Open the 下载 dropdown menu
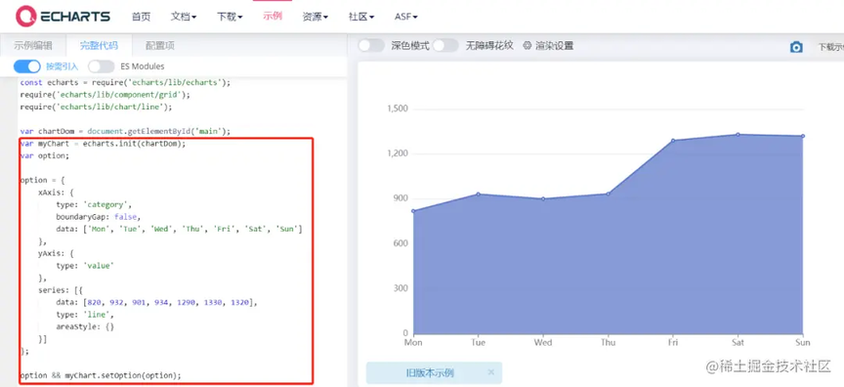This screenshot has width=844, height=387. click(230, 17)
